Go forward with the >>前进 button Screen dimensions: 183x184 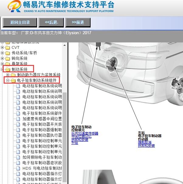(78, 22)
